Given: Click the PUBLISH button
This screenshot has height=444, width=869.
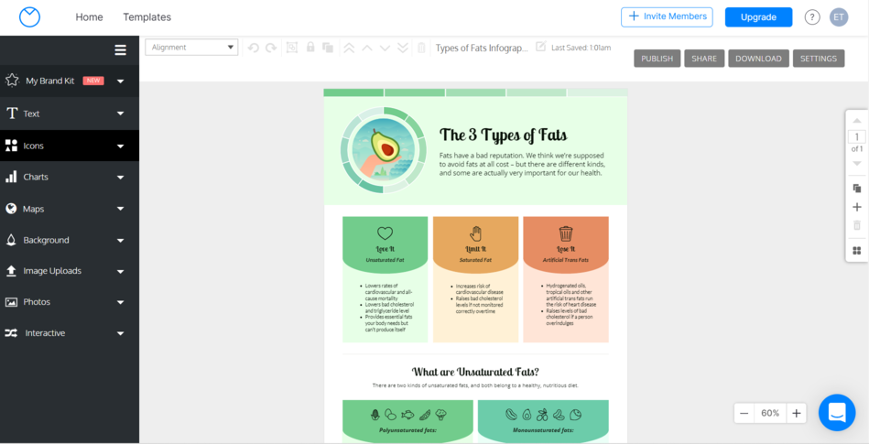Looking at the screenshot, I should (657, 59).
